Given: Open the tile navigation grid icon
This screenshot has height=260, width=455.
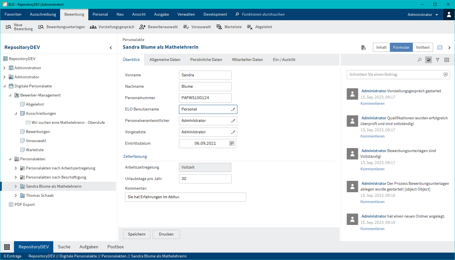Looking at the screenshot, I should click(7, 247).
